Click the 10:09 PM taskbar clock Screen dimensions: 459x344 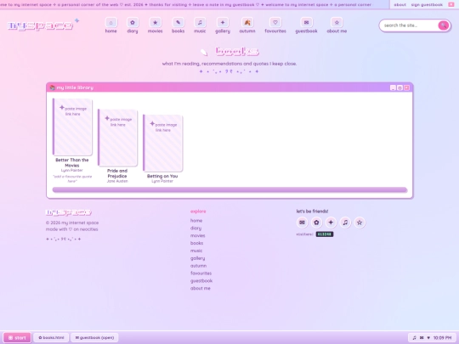pos(442,337)
